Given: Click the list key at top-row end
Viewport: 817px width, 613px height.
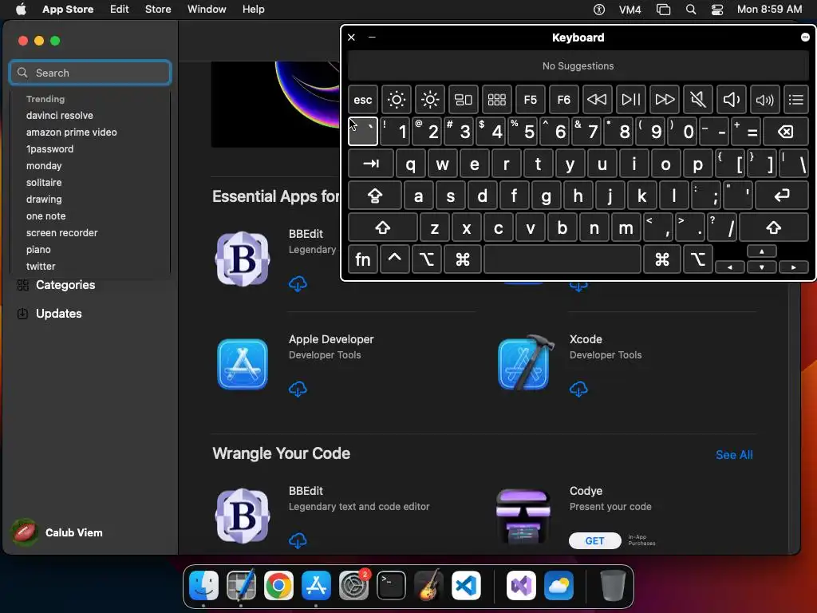Looking at the screenshot, I should point(796,100).
